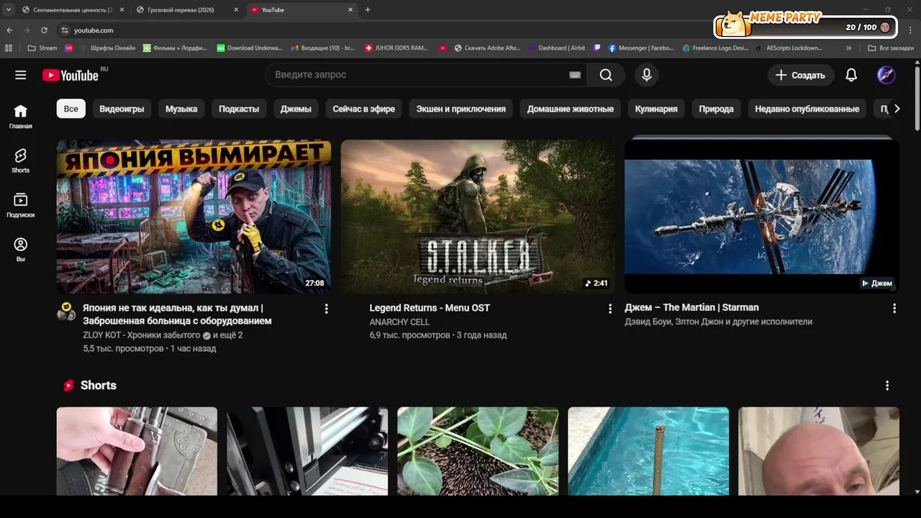Image resolution: width=921 pixels, height=518 pixels.
Task: Open the space station Джем thumbnail
Action: [762, 217]
